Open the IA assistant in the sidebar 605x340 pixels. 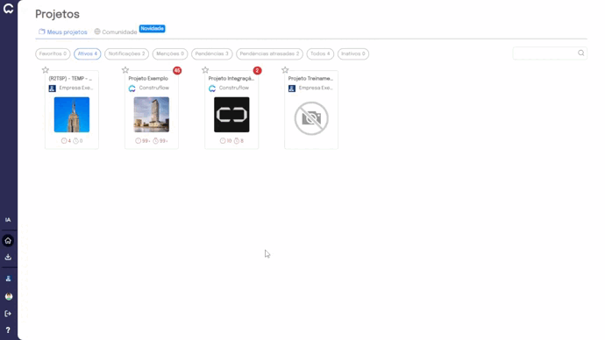[8, 220]
